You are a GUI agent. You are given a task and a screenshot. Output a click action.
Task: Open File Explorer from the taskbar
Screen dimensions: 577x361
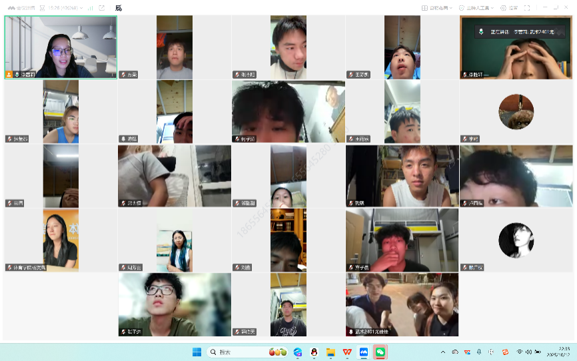(x=330, y=352)
